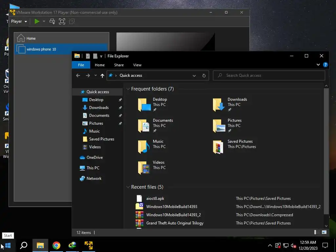Switch to the Home ribbon tab

(100, 65)
